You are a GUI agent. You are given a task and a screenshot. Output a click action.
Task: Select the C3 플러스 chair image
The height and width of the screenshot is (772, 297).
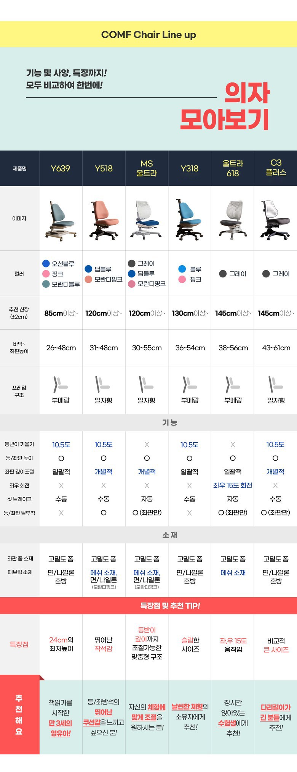click(276, 219)
